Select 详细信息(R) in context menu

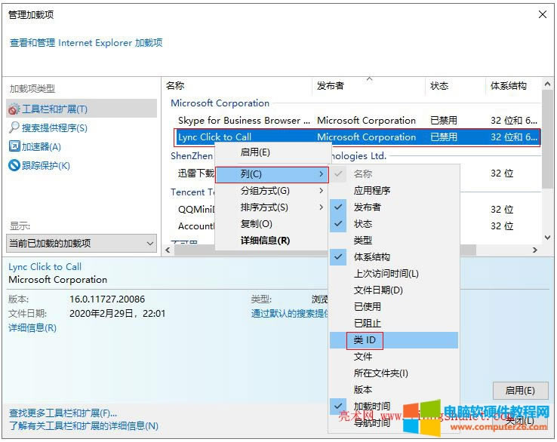click(x=264, y=241)
